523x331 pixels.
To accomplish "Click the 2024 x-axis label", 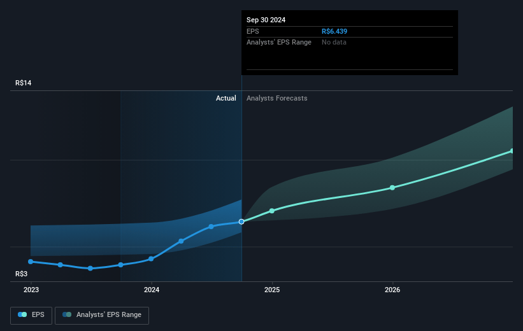I will click(x=152, y=290).
